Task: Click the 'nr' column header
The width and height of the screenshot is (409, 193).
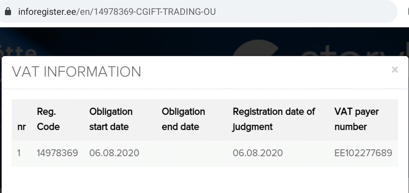Action: click(22, 127)
